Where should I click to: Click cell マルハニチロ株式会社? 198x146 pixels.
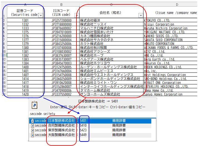tap(112, 28)
